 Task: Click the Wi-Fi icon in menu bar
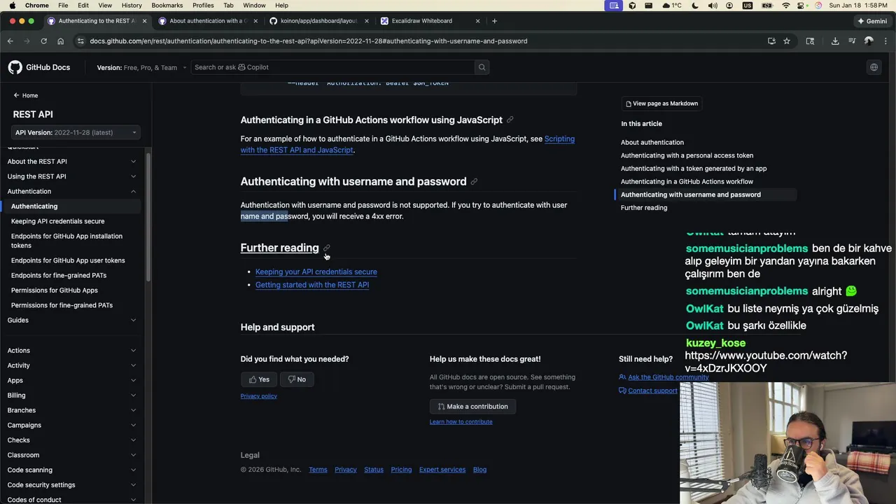click(x=785, y=6)
